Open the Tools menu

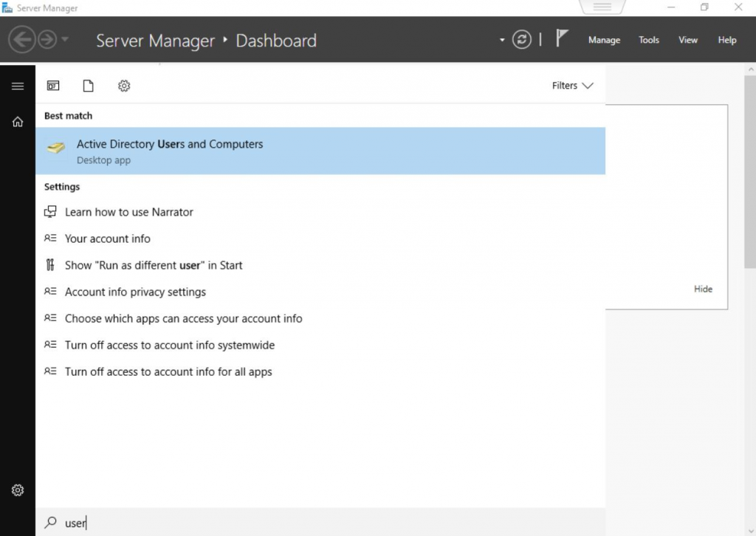tap(649, 40)
